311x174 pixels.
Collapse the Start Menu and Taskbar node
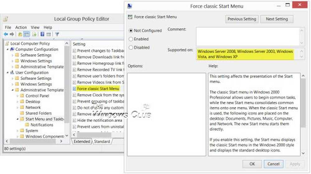pyautogui.click(x=17, y=119)
